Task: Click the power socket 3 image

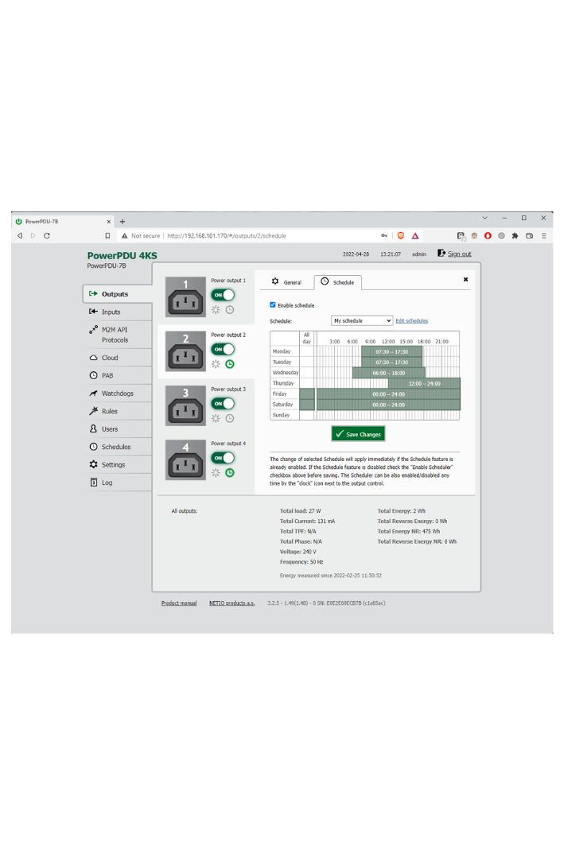Action: coord(185,406)
